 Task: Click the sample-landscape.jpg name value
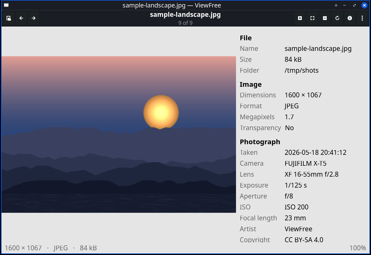pos(318,49)
